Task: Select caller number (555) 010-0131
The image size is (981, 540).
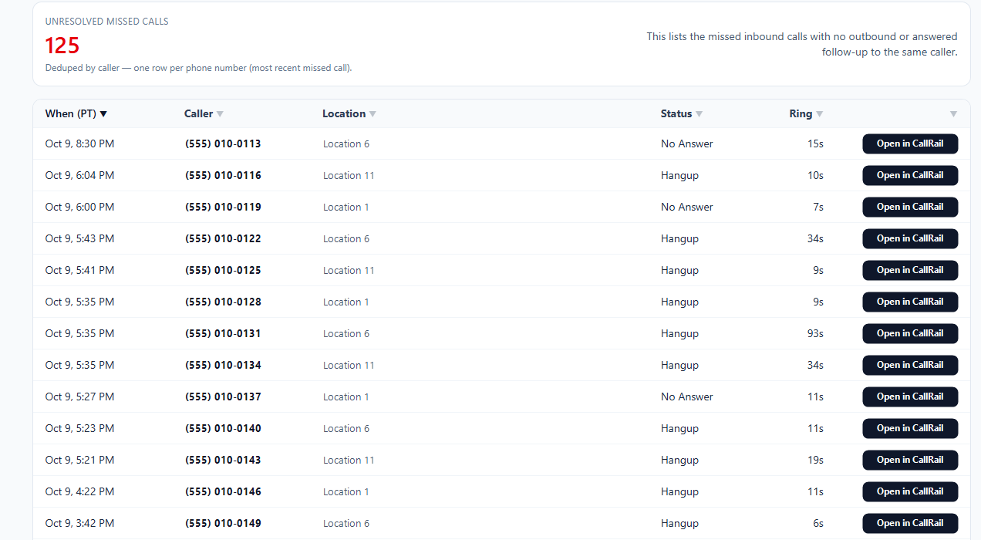Action: pyautogui.click(x=223, y=334)
